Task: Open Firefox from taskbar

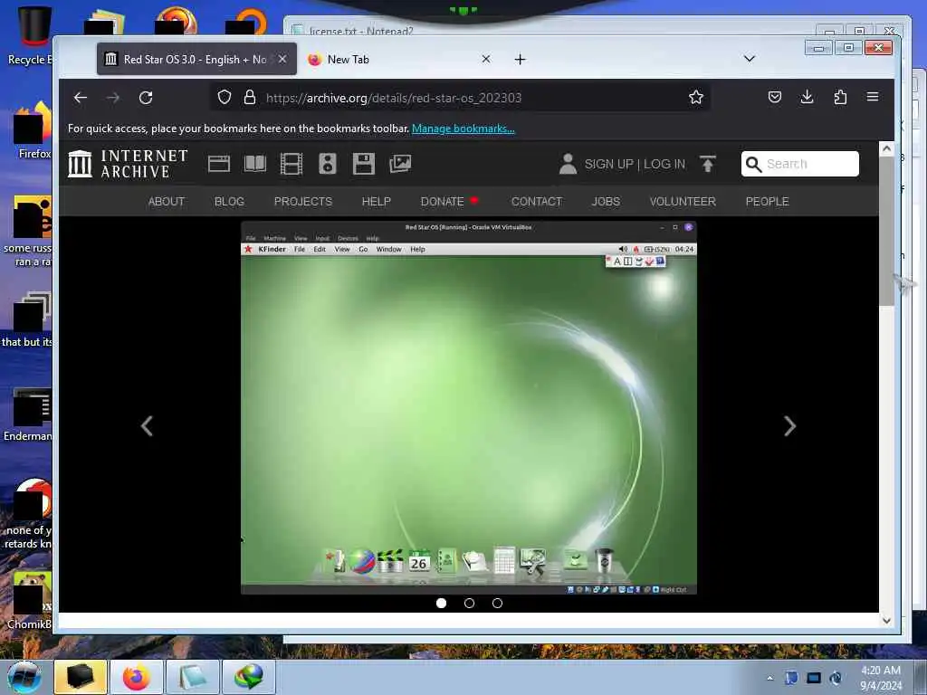Action: (137, 677)
